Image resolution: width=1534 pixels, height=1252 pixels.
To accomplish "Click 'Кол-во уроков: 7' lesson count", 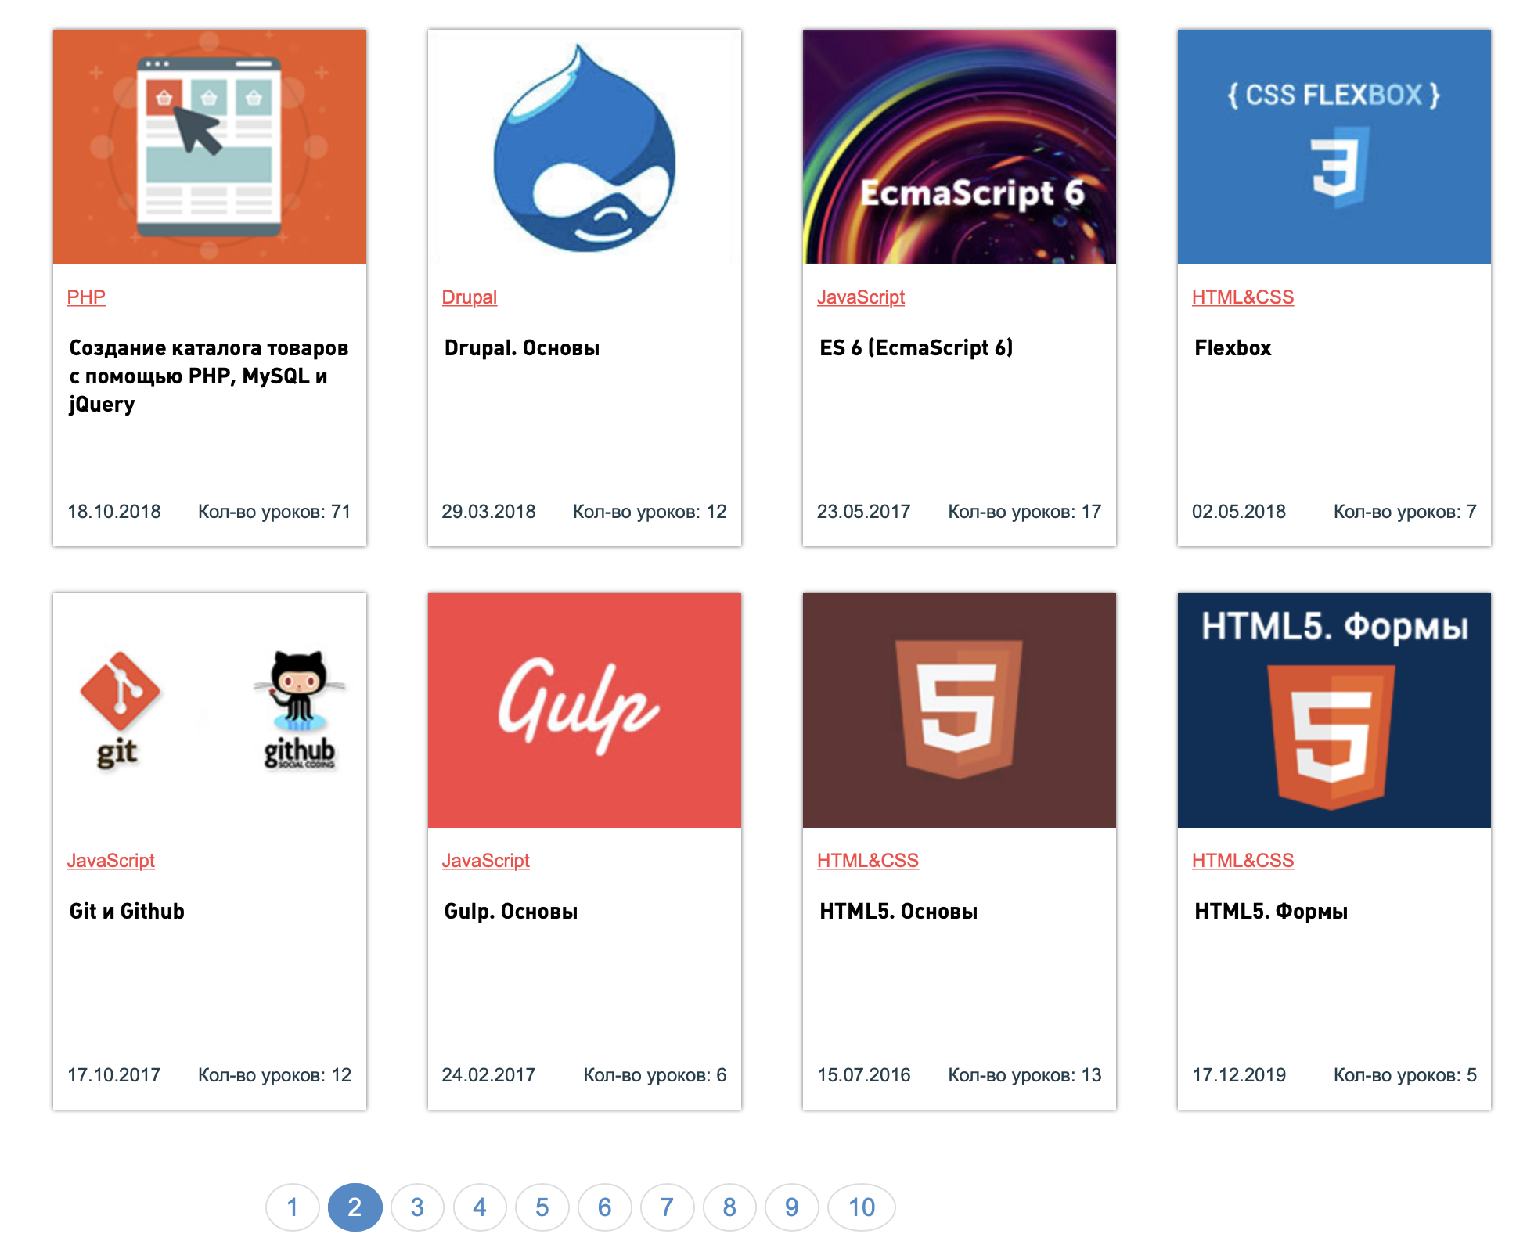I will pyautogui.click(x=1406, y=512).
